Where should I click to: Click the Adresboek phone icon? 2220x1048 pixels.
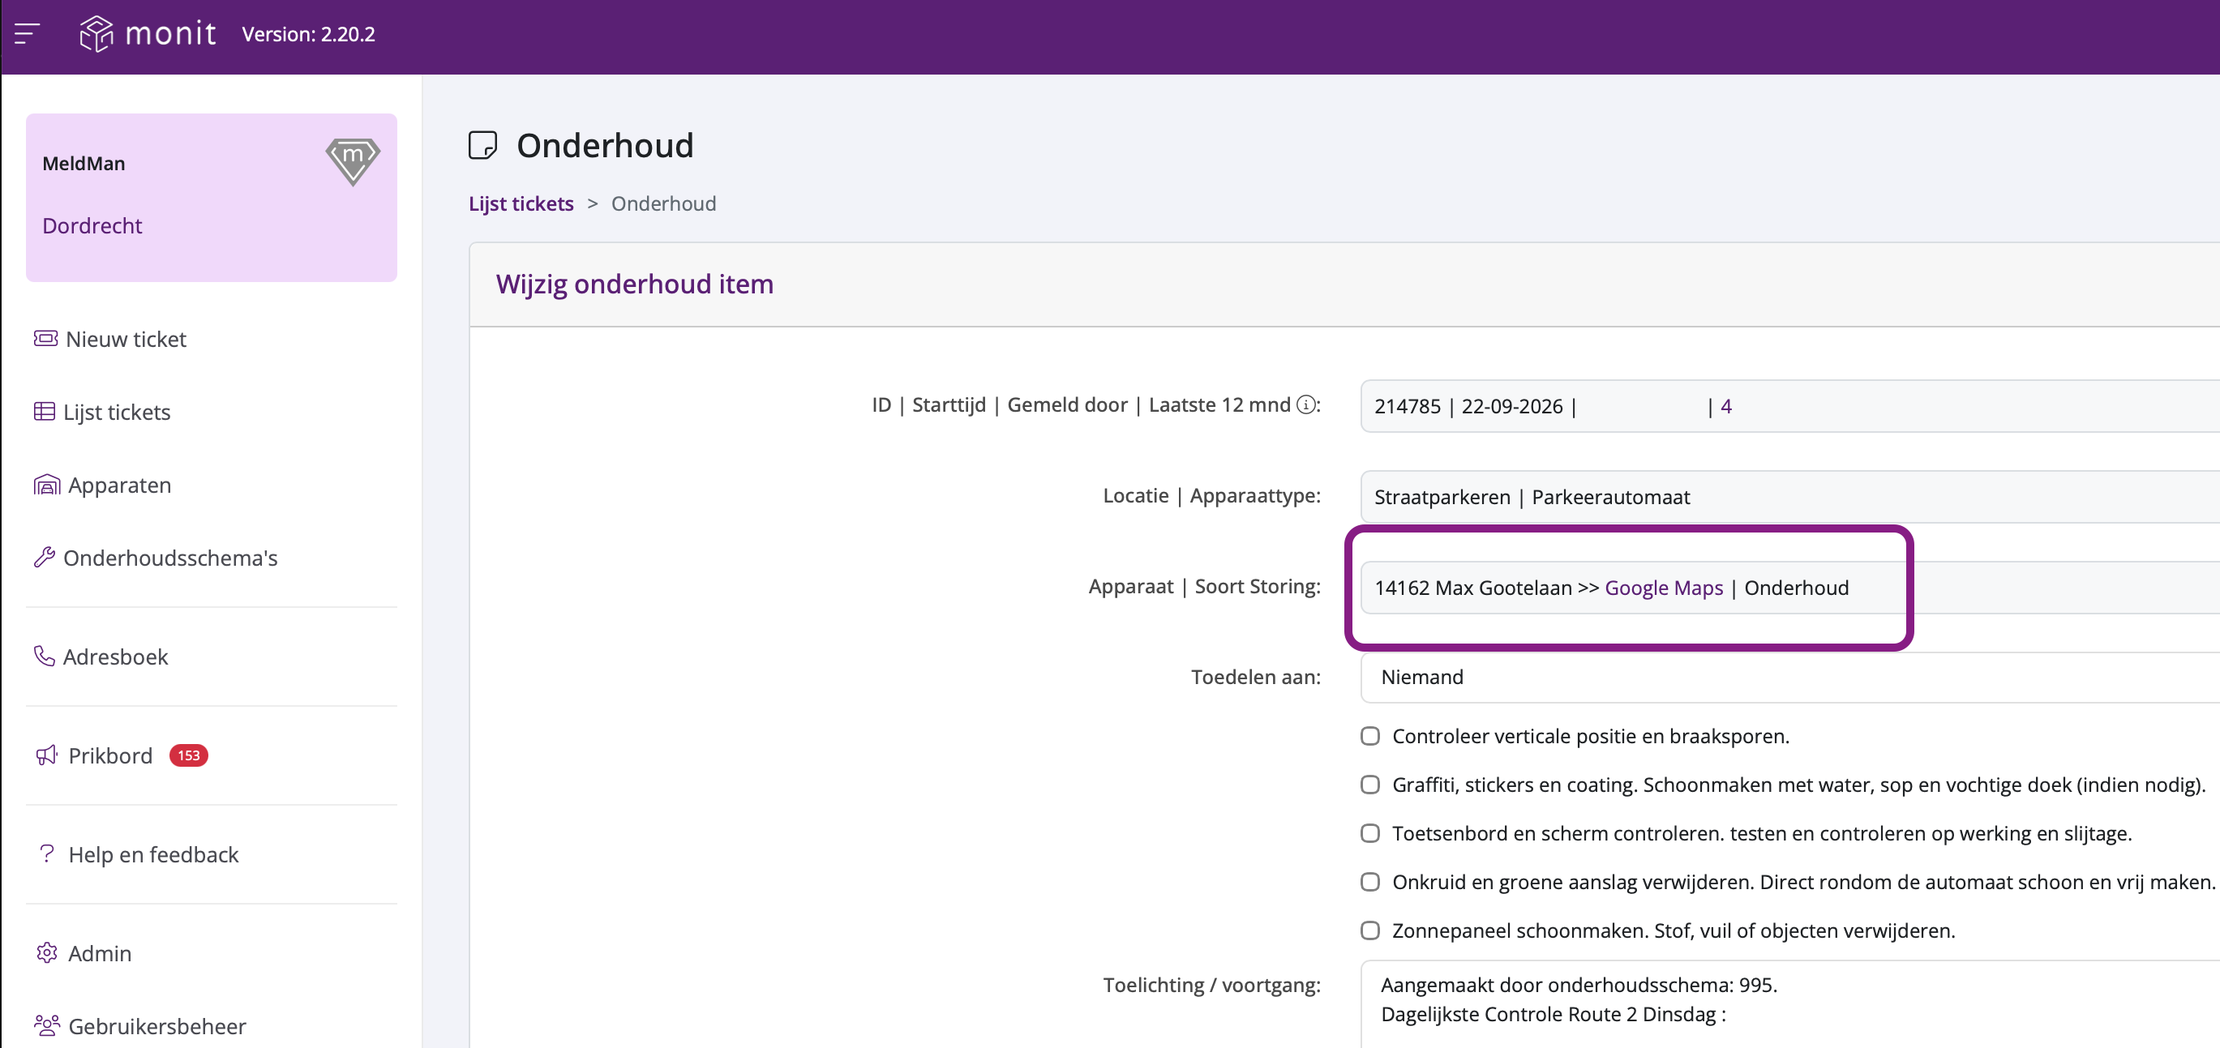tap(44, 656)
